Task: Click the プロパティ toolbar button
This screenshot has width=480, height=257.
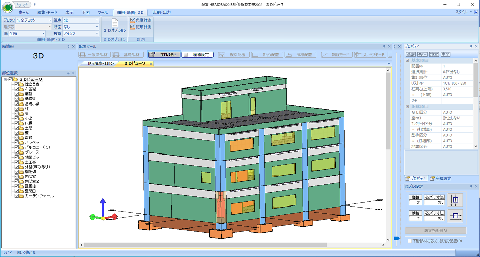Action: pyautogui.click(x=165, y=55)
